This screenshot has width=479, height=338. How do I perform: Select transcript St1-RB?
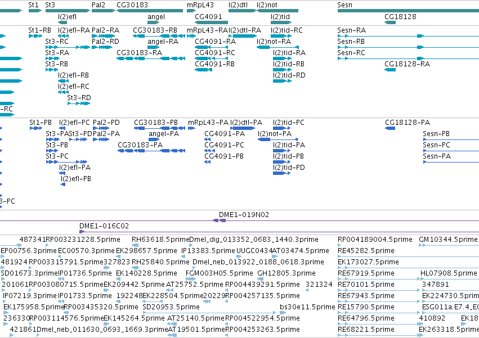pos(39,30)
